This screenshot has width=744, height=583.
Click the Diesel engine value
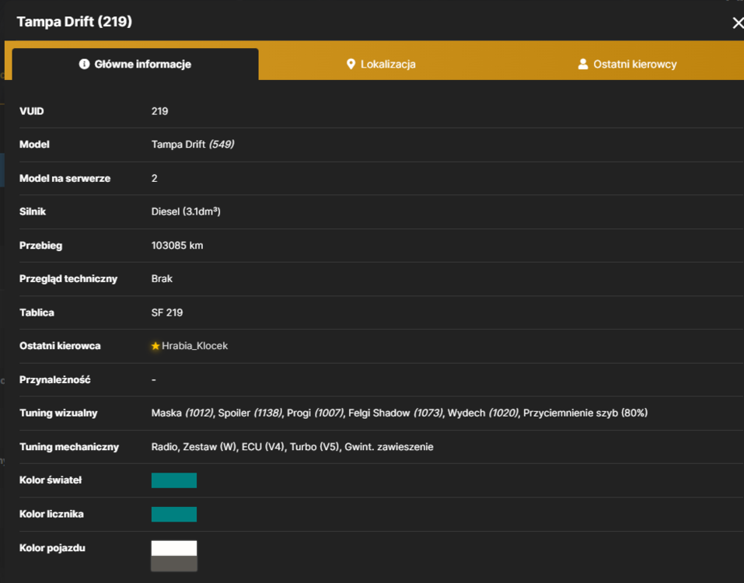point(186,211)
